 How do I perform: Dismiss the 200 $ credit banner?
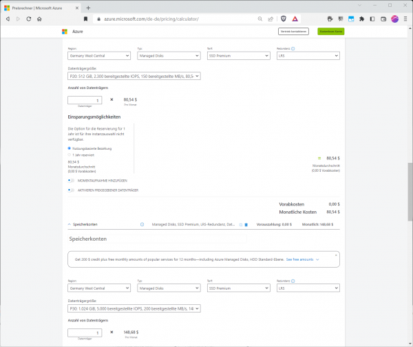tap(336, 255)
